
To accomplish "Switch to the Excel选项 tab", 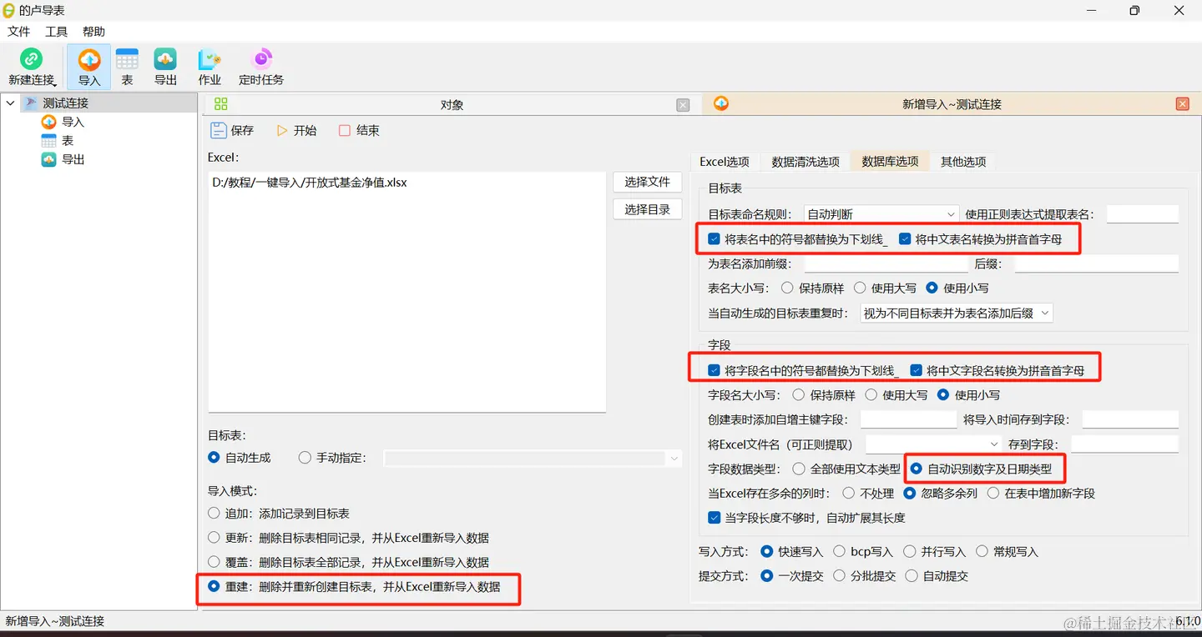I will (x=724, y=162).
